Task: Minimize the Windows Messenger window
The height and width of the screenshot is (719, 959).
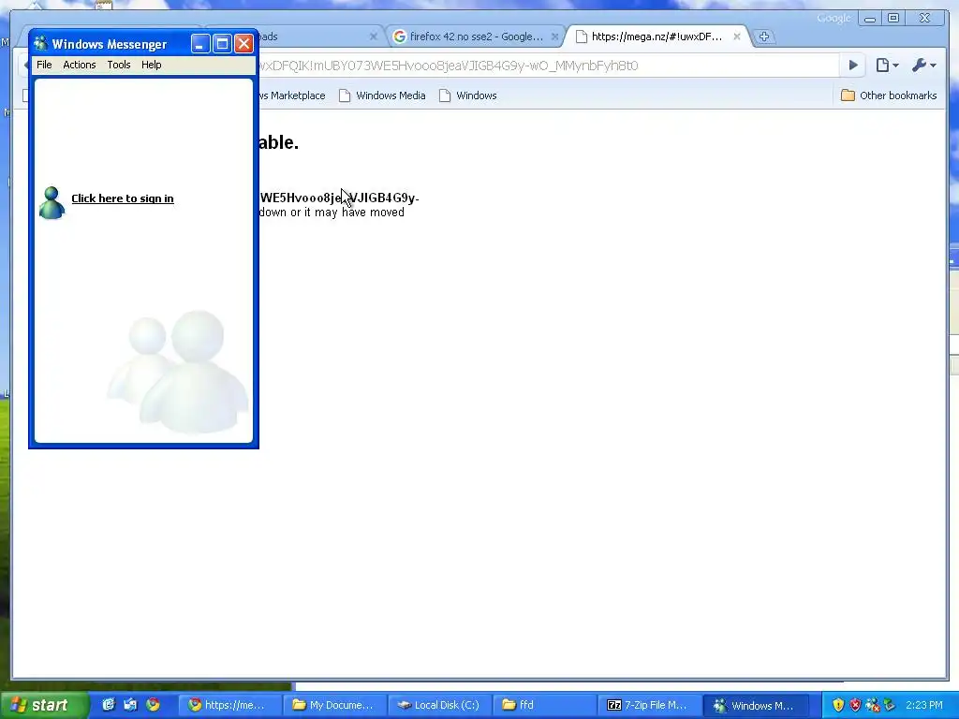Action: pos(200,43)
